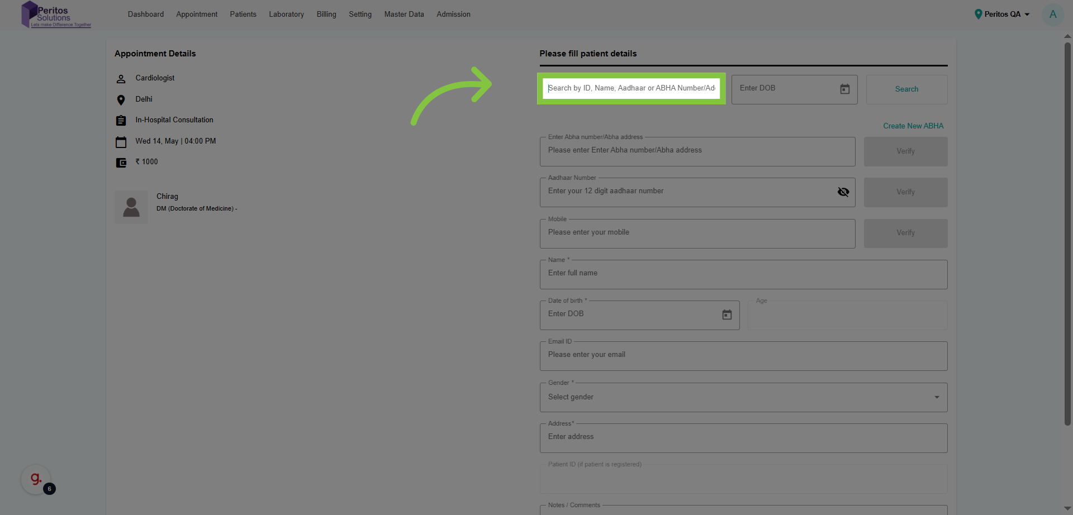Click the payment card icon next to ₹1000

pyautogui.click(x=121, y=162)
